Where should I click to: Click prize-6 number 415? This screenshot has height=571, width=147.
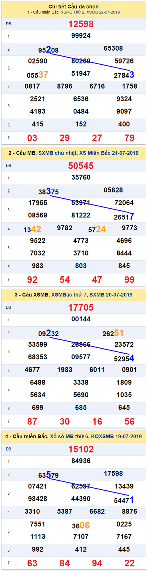(x=38, y=124)
